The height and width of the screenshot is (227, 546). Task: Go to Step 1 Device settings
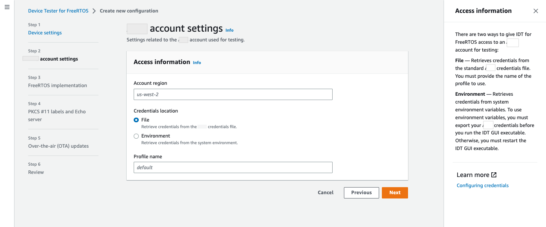(45, 33)
